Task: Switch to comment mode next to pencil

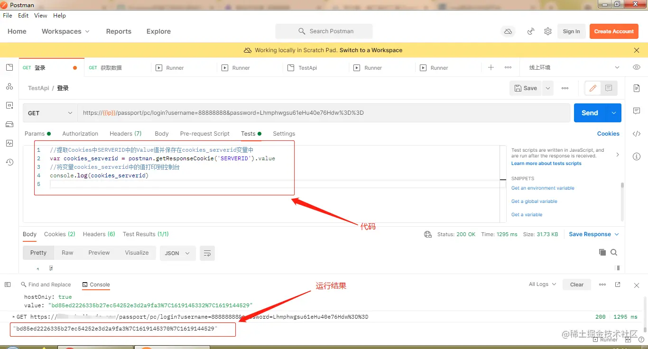Action: click(x=609, y=88)
